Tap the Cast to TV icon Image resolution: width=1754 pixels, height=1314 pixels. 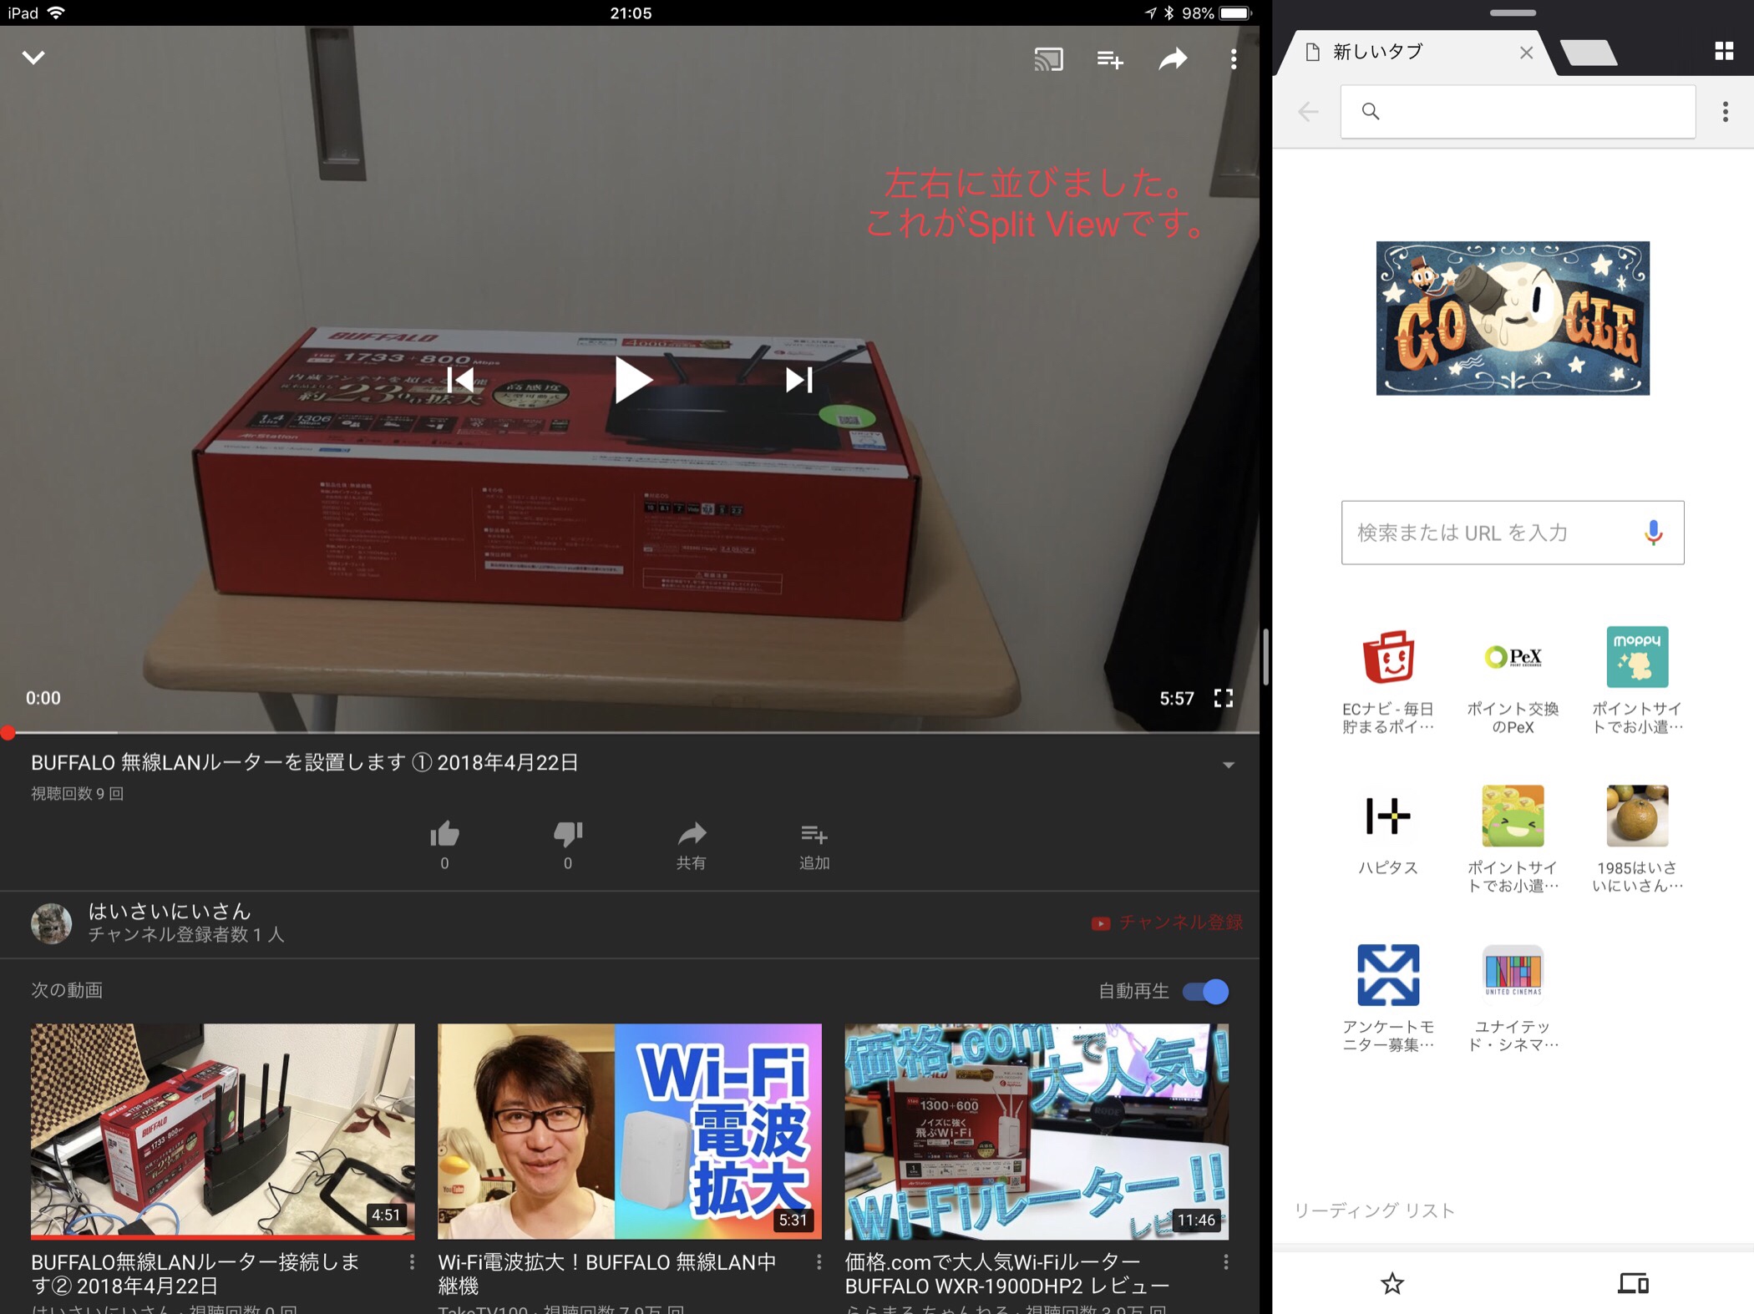1048,58
